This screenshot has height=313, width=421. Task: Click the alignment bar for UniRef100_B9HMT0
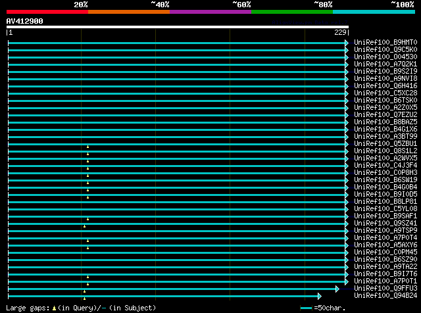tap(178, 43)
